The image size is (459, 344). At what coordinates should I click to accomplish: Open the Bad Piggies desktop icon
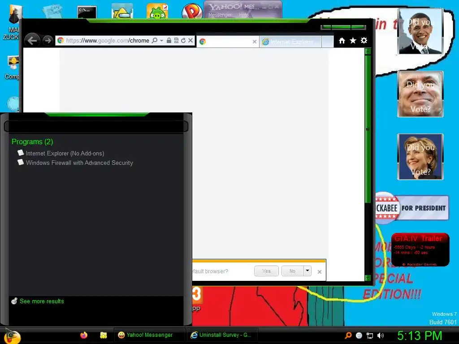pyautogui.click(x=157, y=11)
